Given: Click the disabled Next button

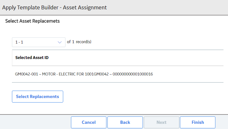Looking at the screenshot, I should pyautogui.click(x=161, y=122).
